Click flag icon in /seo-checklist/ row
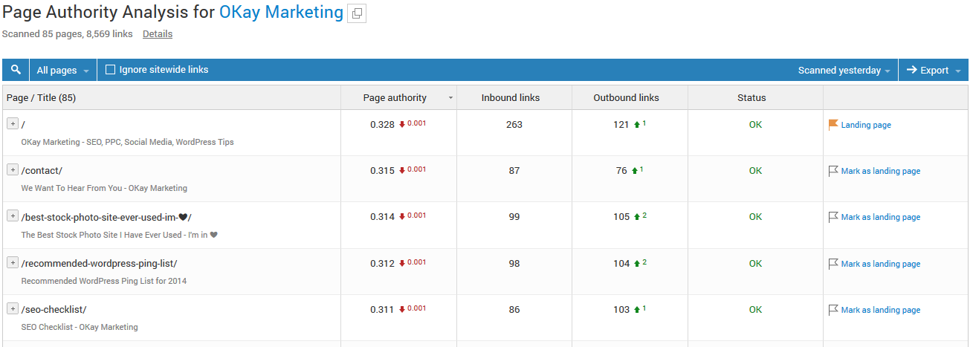This screenshot has height=347, width=973. pos(833,310)
